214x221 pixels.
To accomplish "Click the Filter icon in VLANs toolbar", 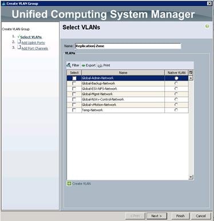I will [x=69, y=65].
